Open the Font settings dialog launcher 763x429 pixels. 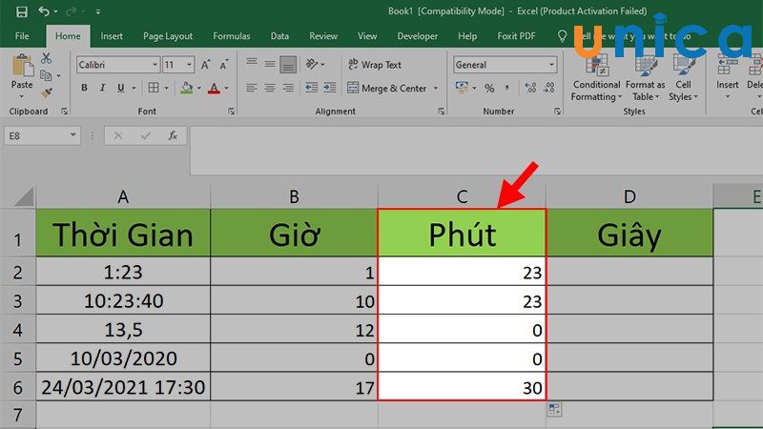pos(231,112)
